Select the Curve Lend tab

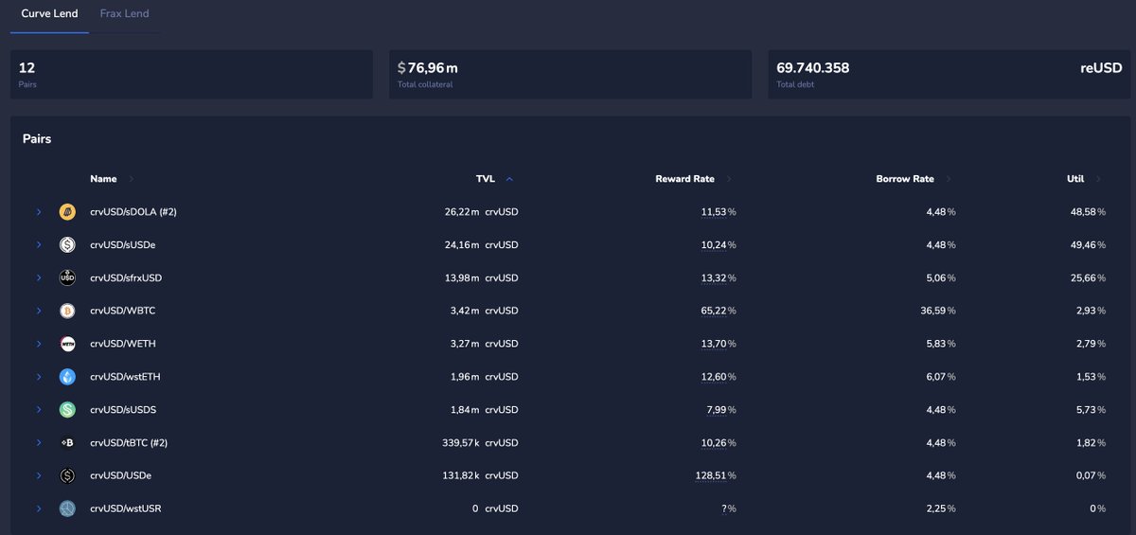click(x=49, y=14)
